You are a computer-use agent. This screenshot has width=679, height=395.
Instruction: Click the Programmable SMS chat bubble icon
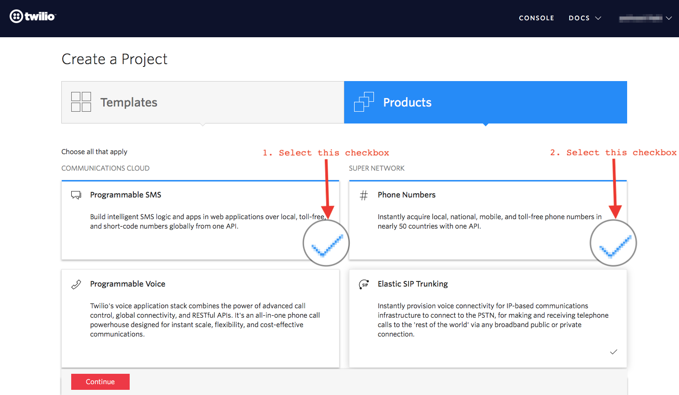tap(76, 195)
